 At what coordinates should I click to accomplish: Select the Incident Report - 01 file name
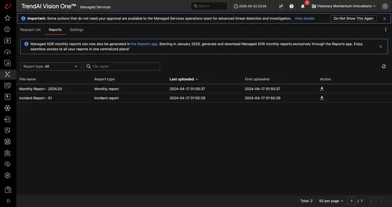[35, 98]
